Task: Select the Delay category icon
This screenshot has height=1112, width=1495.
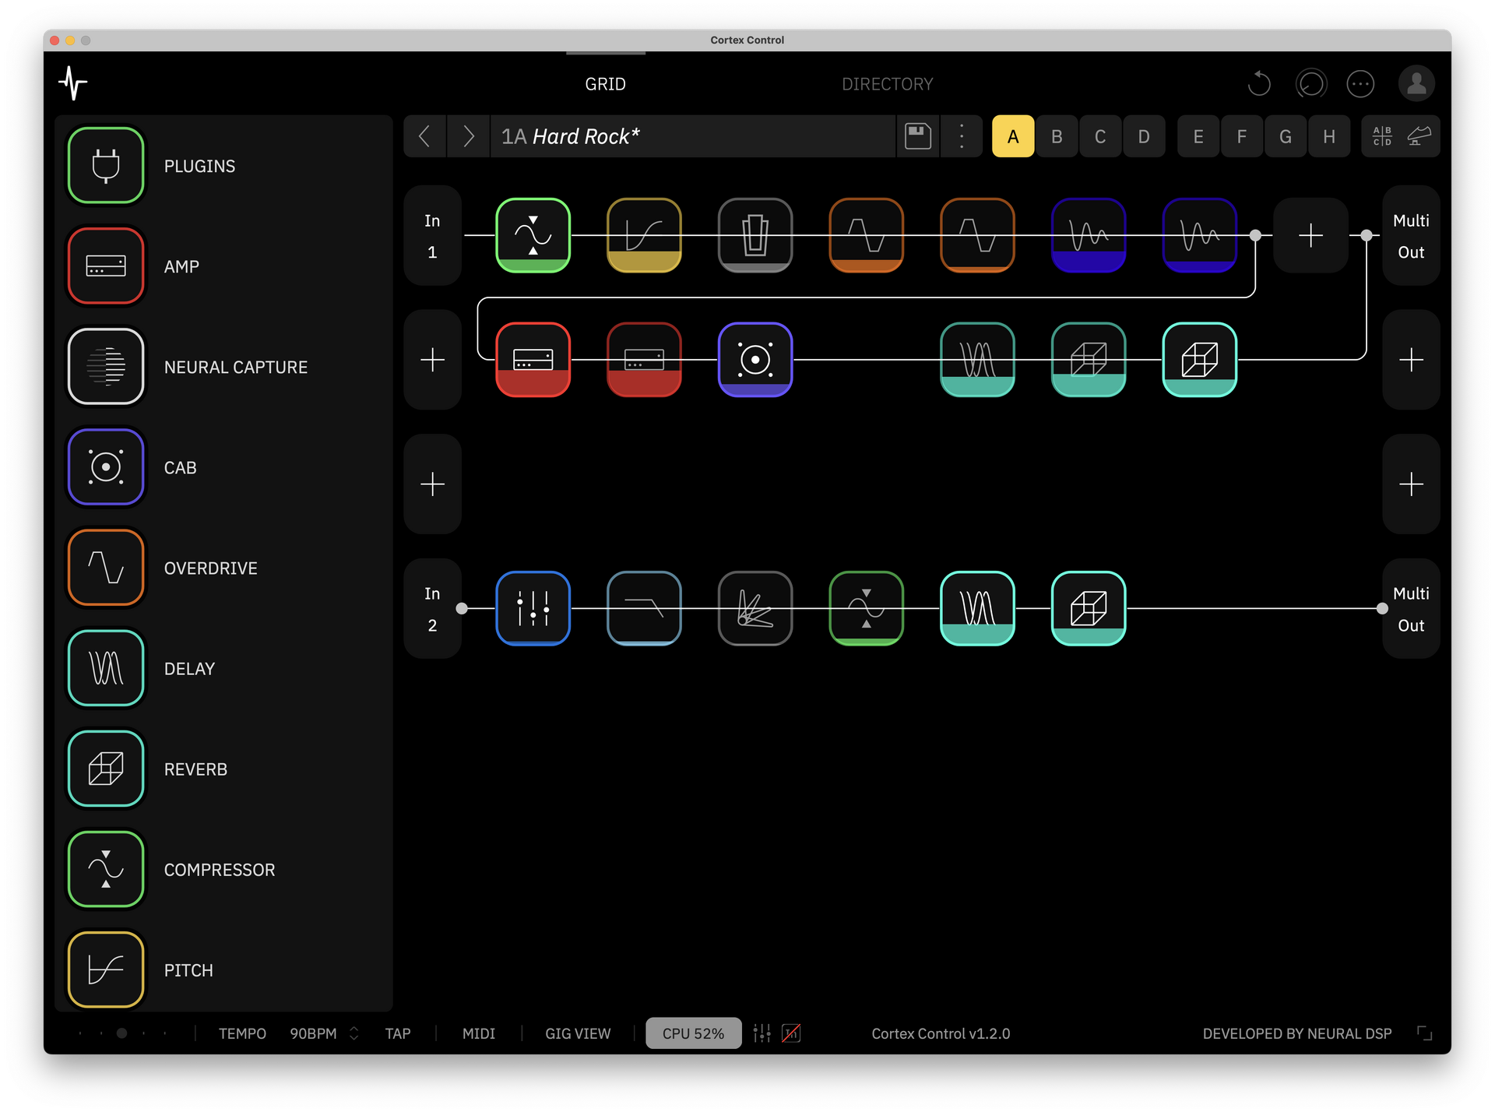Action: click(x=106, y=668)
